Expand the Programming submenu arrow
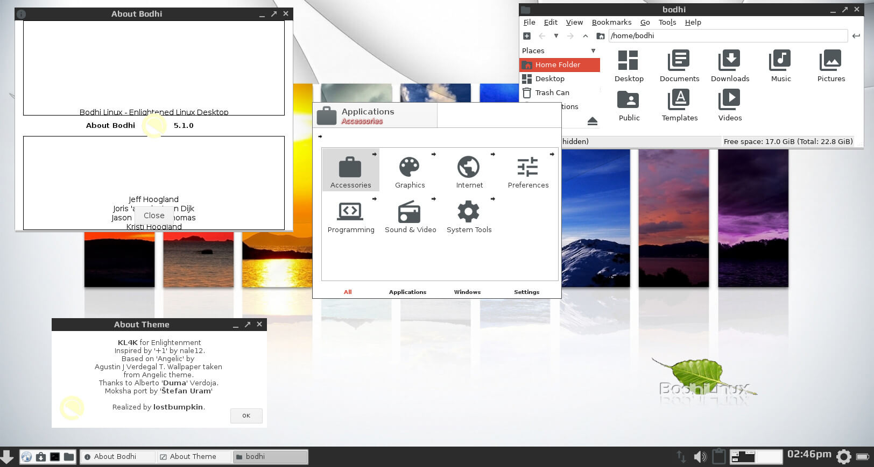Screen dimensions: 874x467 [x=375, y=199]
